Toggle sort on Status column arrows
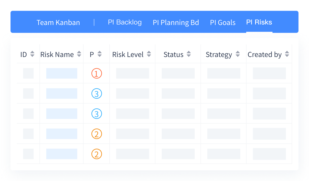The image size is (309, 181). 189,54
